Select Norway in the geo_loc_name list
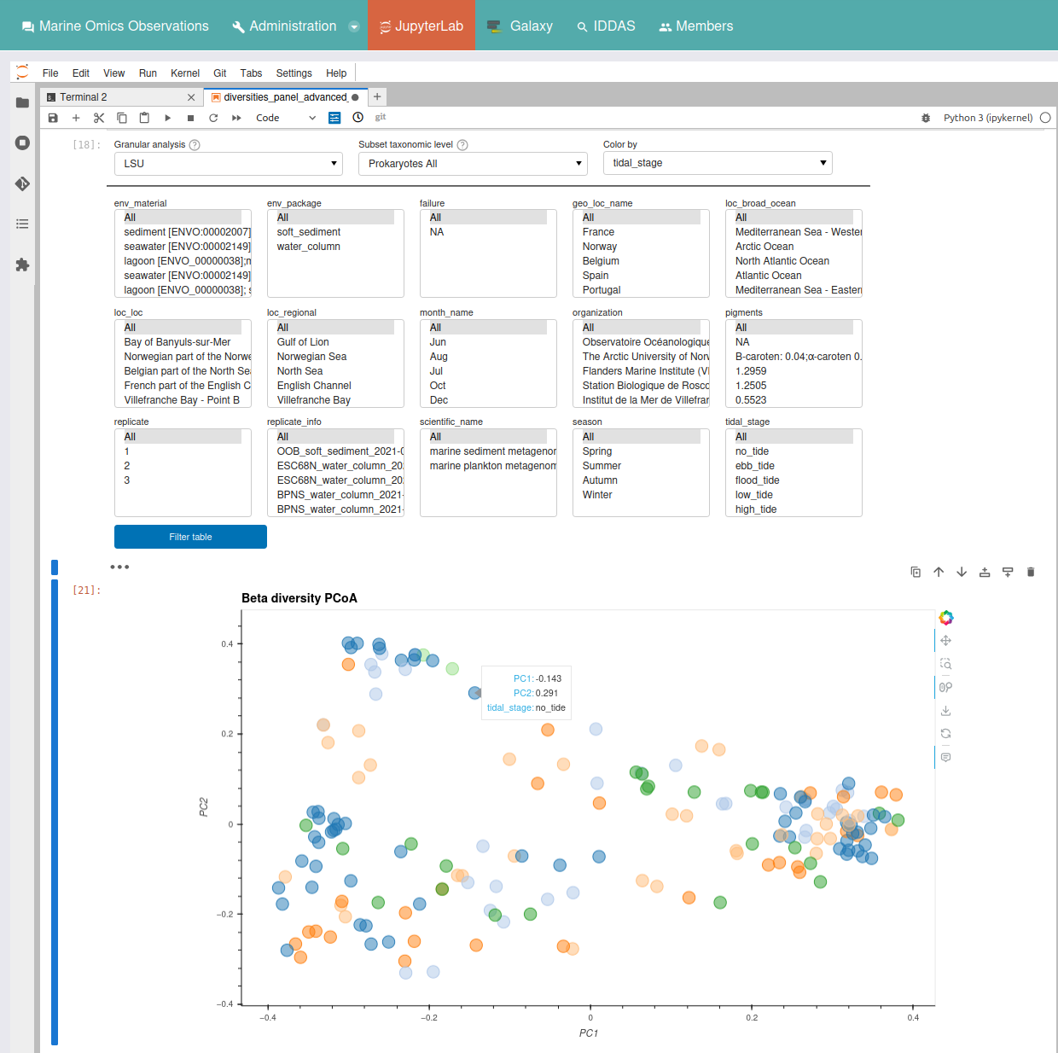The image size is (1058, 1053). click(600, 247)
